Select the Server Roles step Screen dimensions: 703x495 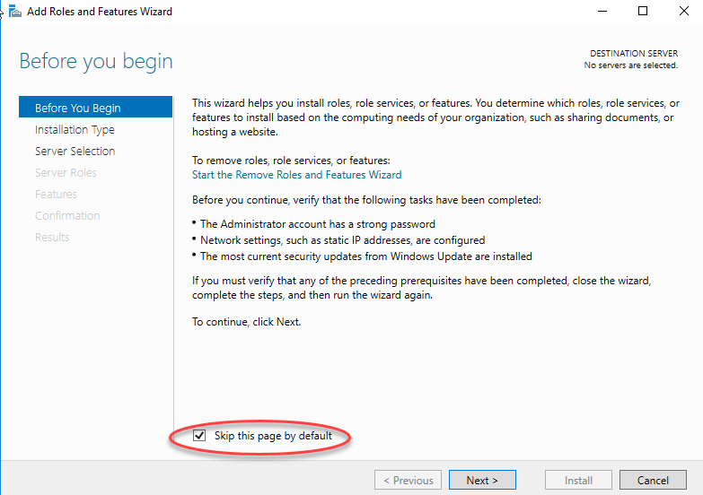coord(66,172)
